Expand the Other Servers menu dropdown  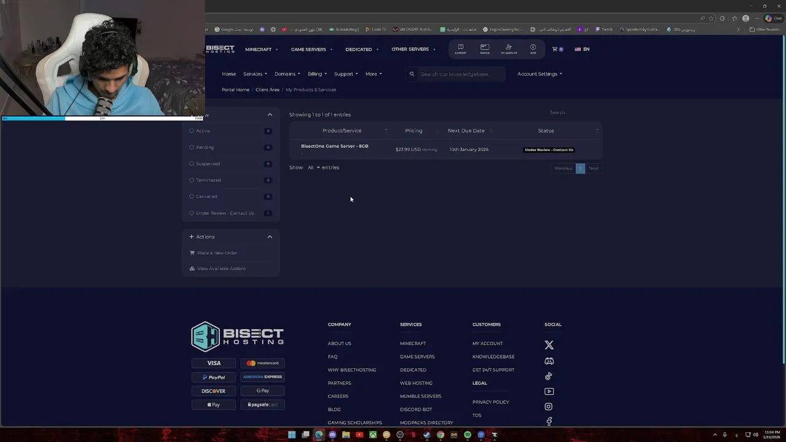413,49
